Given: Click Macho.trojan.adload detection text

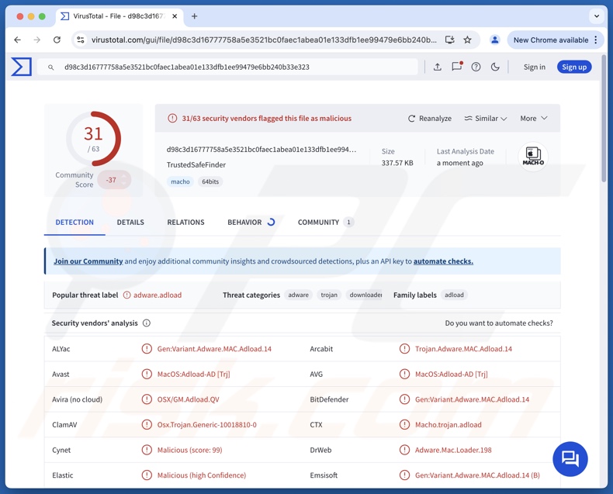Looking at the screenshot, I should pos(448,425).
